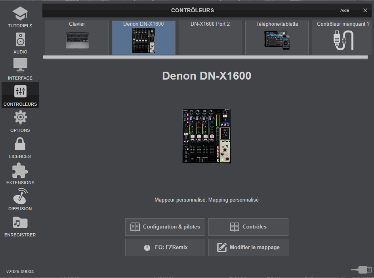Screen dimensions: 374x278
Task: Click the Modifier le mappage button
Action: [248, 248]
